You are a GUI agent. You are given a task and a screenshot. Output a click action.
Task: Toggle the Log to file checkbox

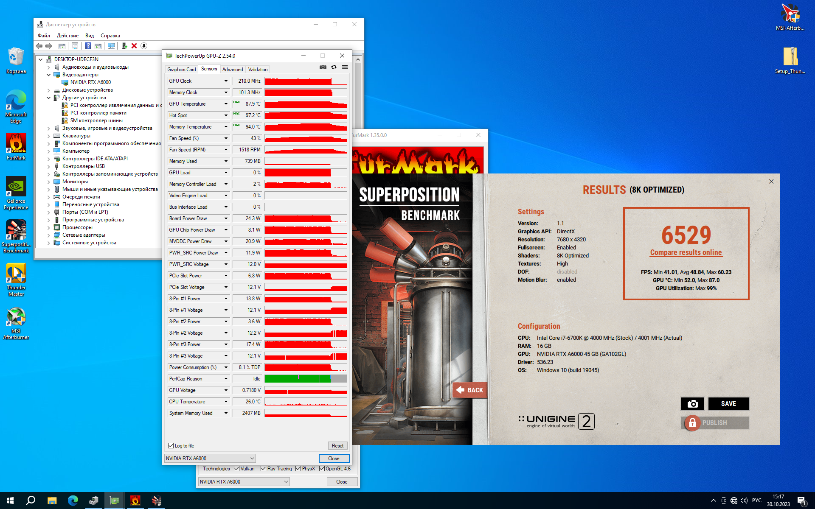click(x=171, y=445)
